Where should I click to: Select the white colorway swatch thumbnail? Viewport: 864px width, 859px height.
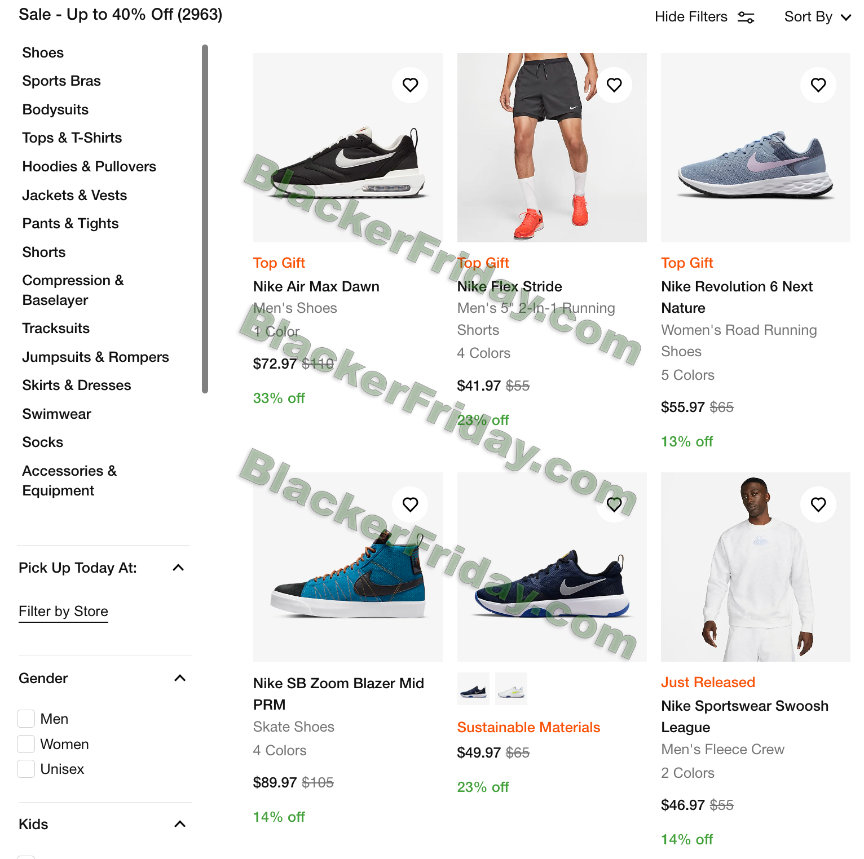pos(511,689)
